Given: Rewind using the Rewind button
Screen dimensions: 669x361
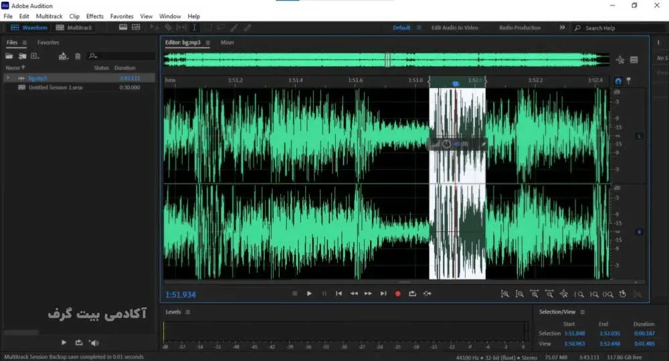Looking at the screenshot, I should point(354,293).
